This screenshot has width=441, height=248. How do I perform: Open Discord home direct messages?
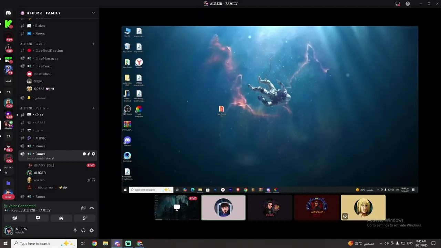click(8, 13)
